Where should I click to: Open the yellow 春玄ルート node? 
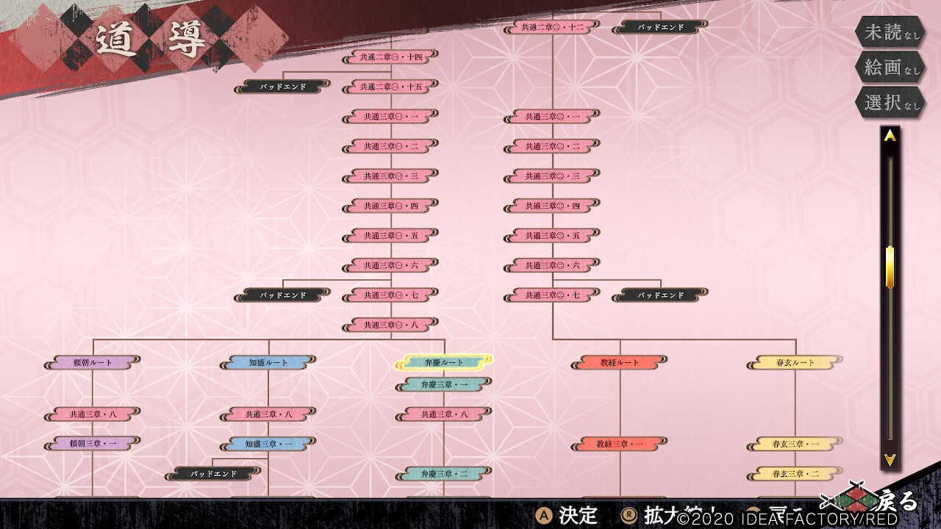[x=794, y=362]
